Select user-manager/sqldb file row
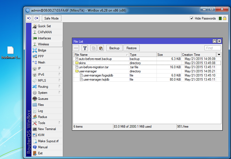This screenshot has height=159, width=231. coord(147,79)
